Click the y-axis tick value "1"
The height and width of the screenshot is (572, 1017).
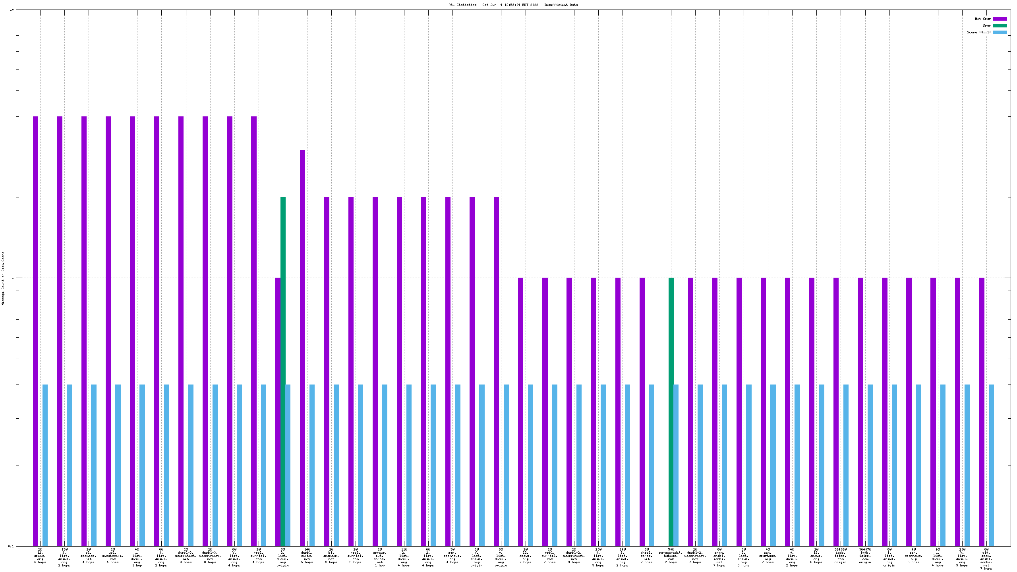pos(13,278)
